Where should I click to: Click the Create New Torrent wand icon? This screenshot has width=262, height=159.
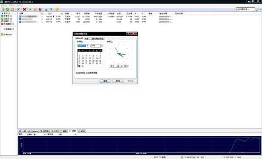[x=18, y=9]
